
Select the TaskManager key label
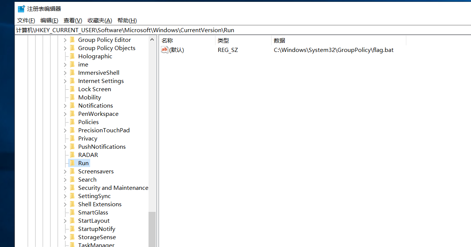pyautogui.click(x=96, y=245)
